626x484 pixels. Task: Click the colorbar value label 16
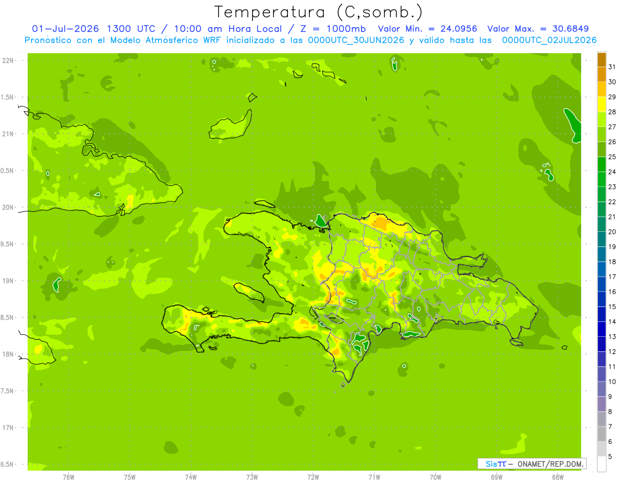(x=612, y=292)
